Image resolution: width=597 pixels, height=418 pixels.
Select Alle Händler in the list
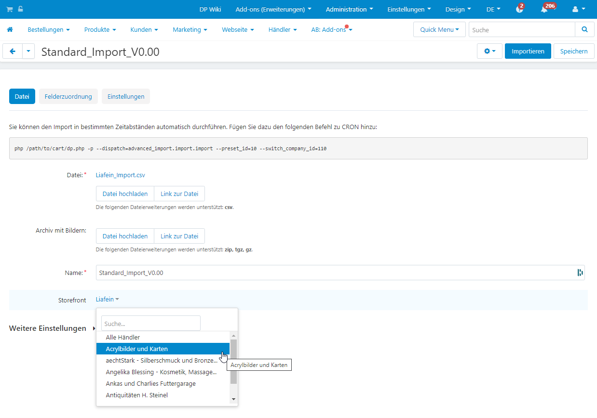click(x=163, y=337)
